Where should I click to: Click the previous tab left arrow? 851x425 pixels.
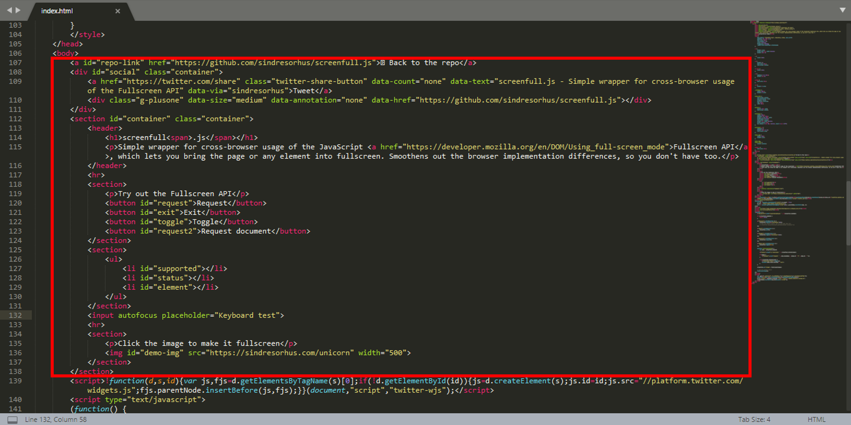tap(9, 10)
